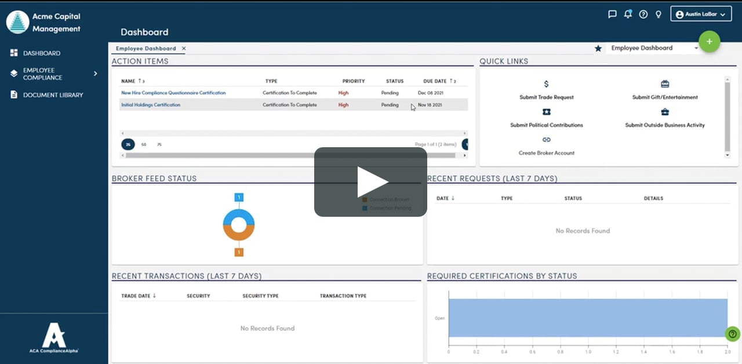Click the Submit Gift/Entertainment link

pos(665,97)
